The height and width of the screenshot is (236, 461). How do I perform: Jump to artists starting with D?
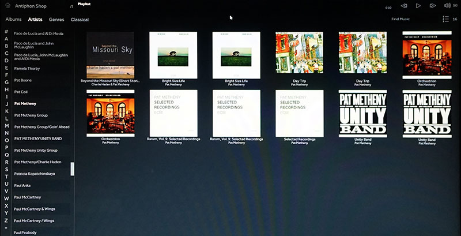6,61
